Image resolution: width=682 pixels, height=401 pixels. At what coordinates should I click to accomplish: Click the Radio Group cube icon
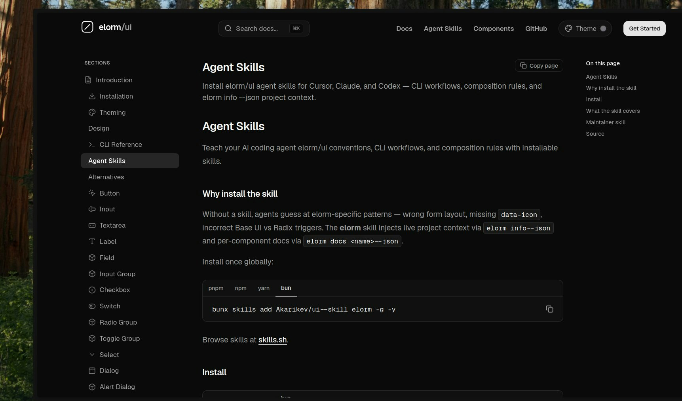(x=92, y=322)
